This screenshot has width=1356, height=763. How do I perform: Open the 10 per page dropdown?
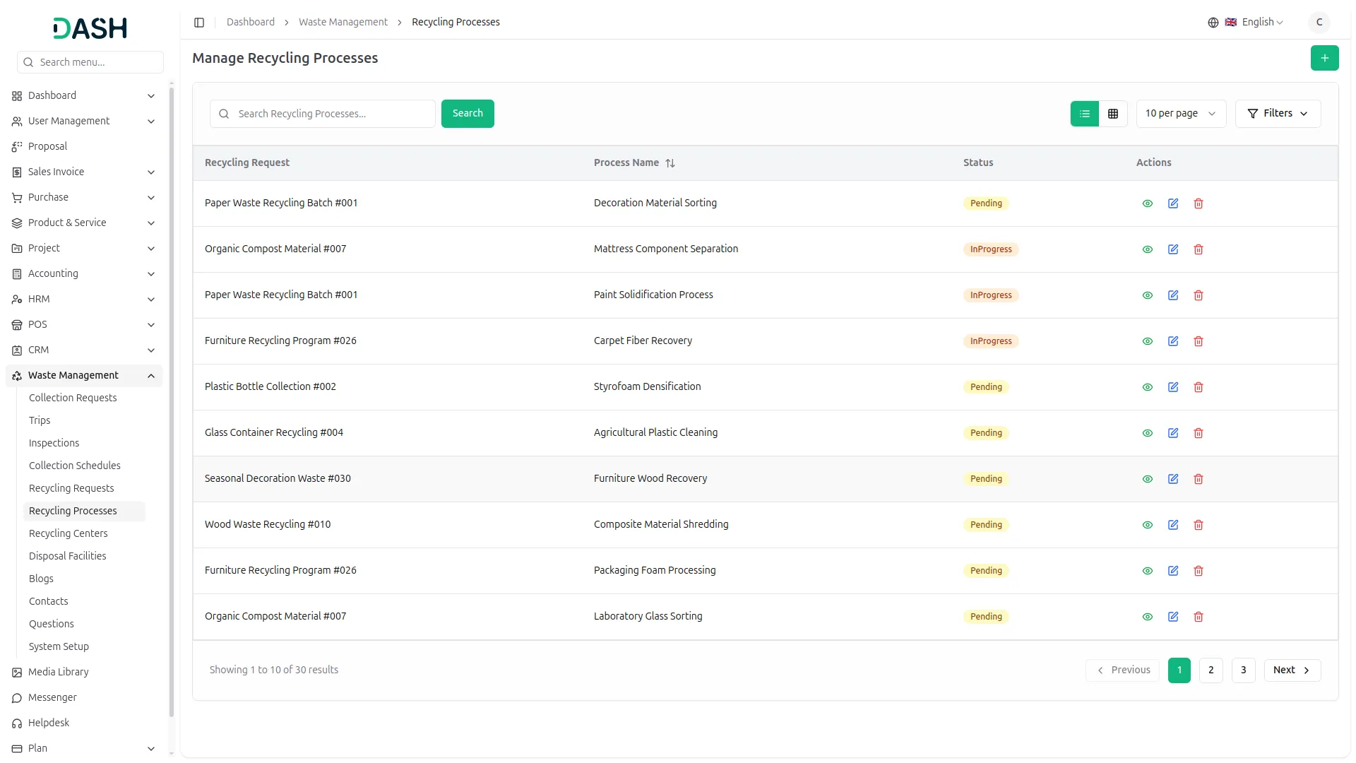pos(1180,114)
